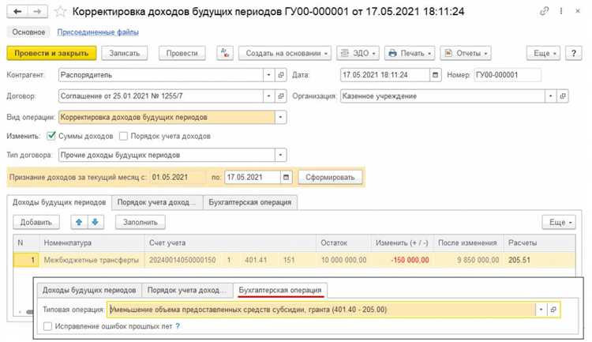592x342 pixels.
Task: Open the vertical dots menu in the title bar
Action: [561, 11]
